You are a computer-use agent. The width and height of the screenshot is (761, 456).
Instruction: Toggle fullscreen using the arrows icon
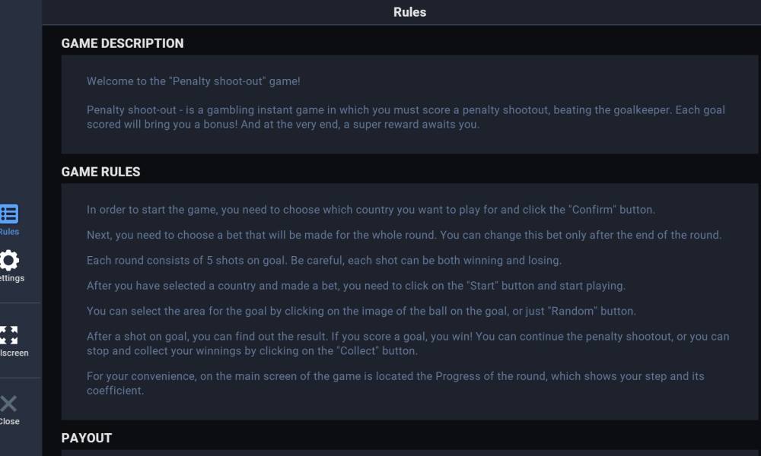9,335
